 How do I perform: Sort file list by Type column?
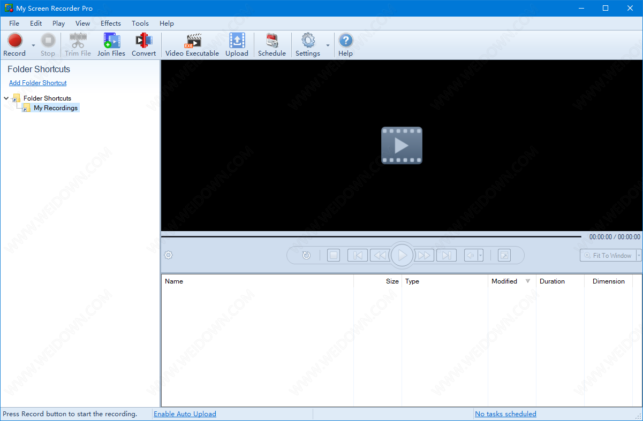(445, 281)
